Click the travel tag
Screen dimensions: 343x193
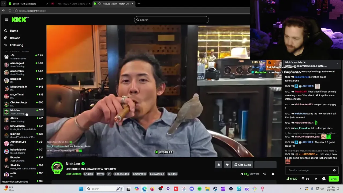[100, 174]
